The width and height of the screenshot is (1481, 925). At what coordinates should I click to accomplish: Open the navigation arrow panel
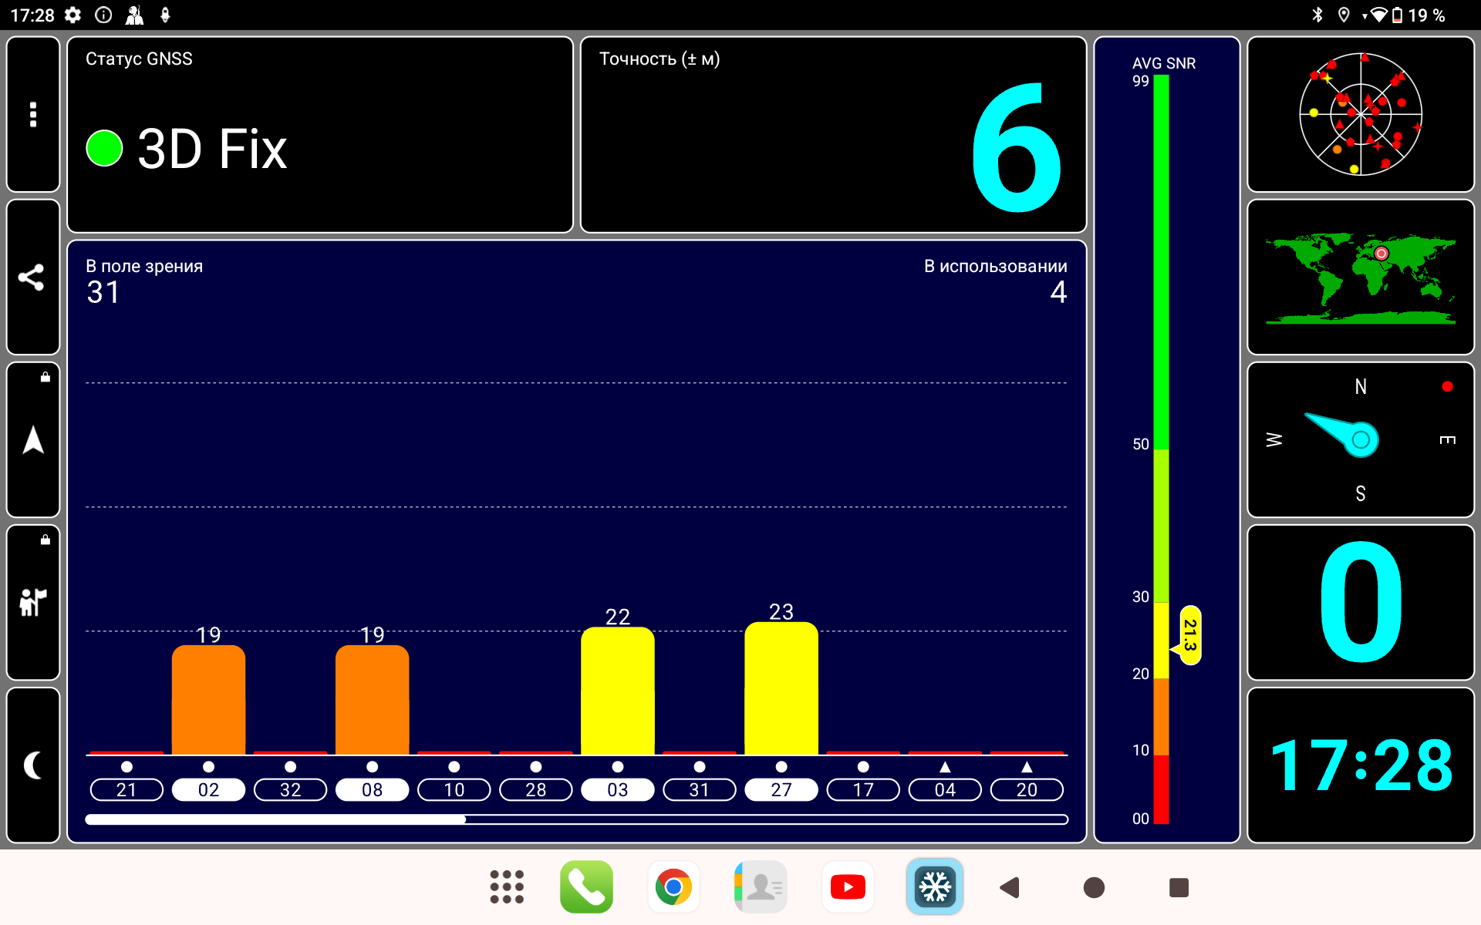[33, 440]
